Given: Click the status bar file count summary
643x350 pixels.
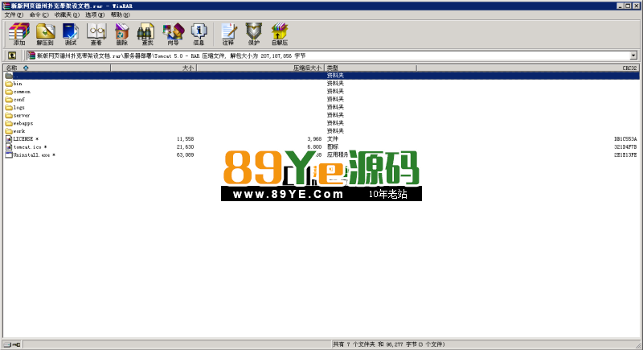Looking at the screenshot, I should click(389, 344).
